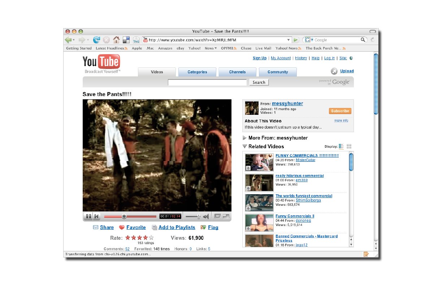Select the Videos tab
The height and width of the screenshot is (286, 442).
(157, 72)
